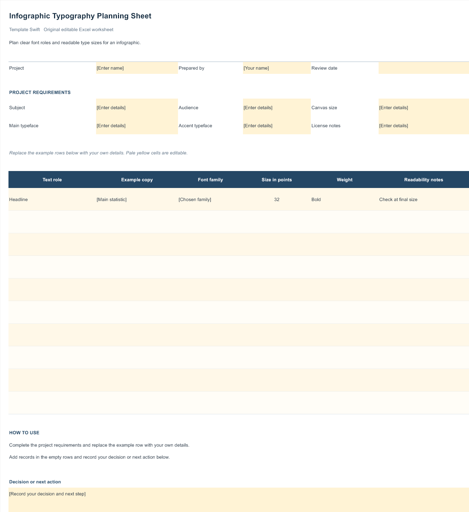Select the 'Subject' label
This screenshot has width=469, height=512.
17,108
